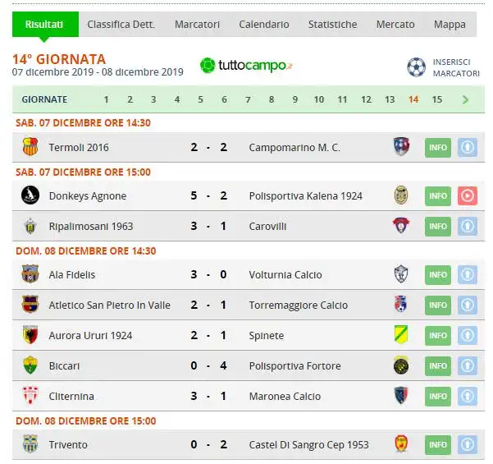Open the red video icon for Donkeys Agnone match

(x=468, y=195)
